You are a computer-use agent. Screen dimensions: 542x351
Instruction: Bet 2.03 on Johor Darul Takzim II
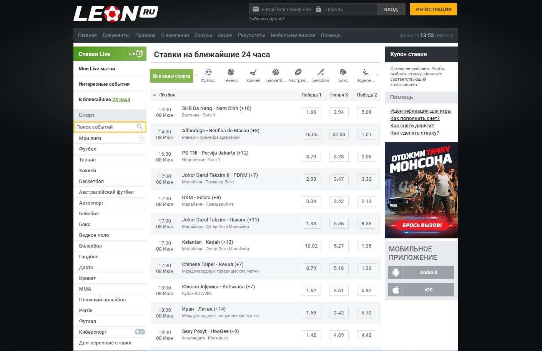[311, 179]
